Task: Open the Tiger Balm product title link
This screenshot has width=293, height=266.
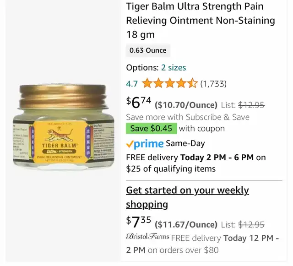Action: coord(201,21)
